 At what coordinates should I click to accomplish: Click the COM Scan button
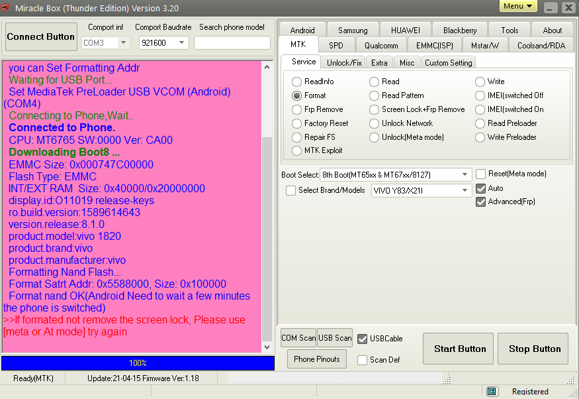(298, 338)
